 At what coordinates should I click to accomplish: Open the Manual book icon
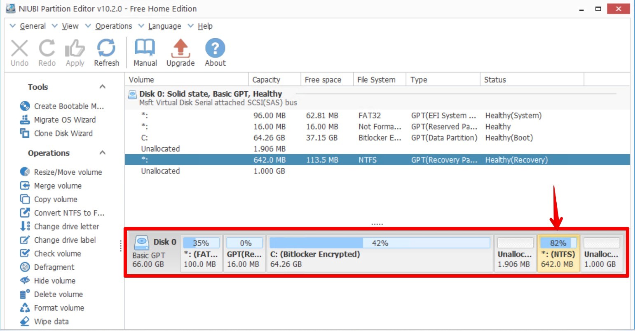tap(145, 48)
